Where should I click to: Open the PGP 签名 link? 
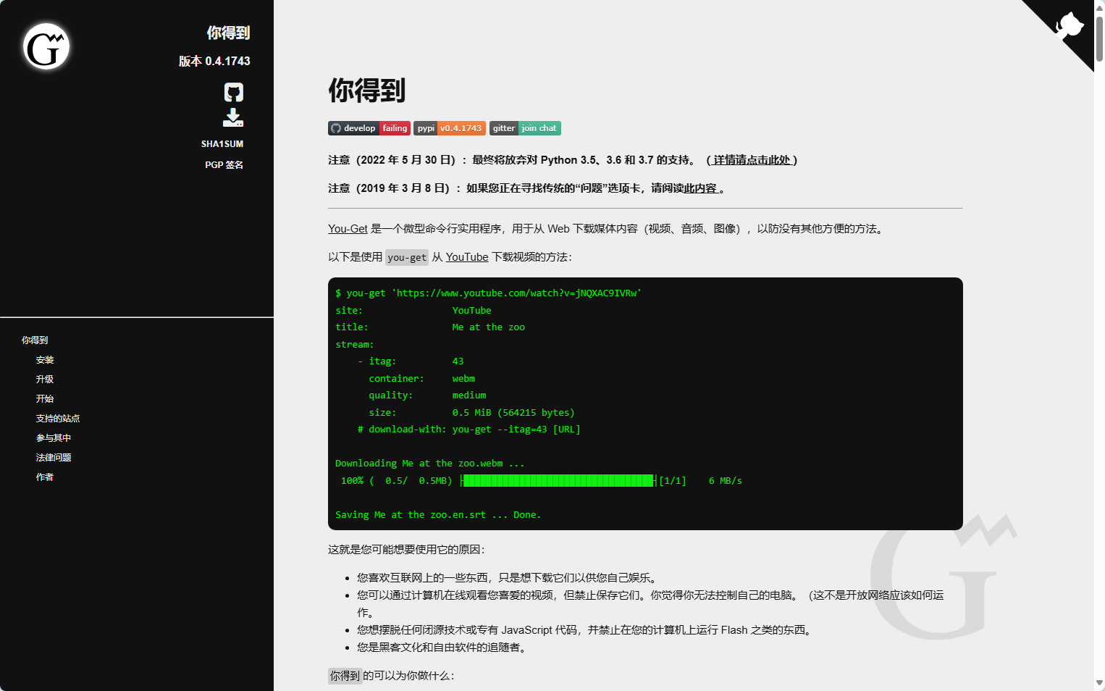coord(224,165)
